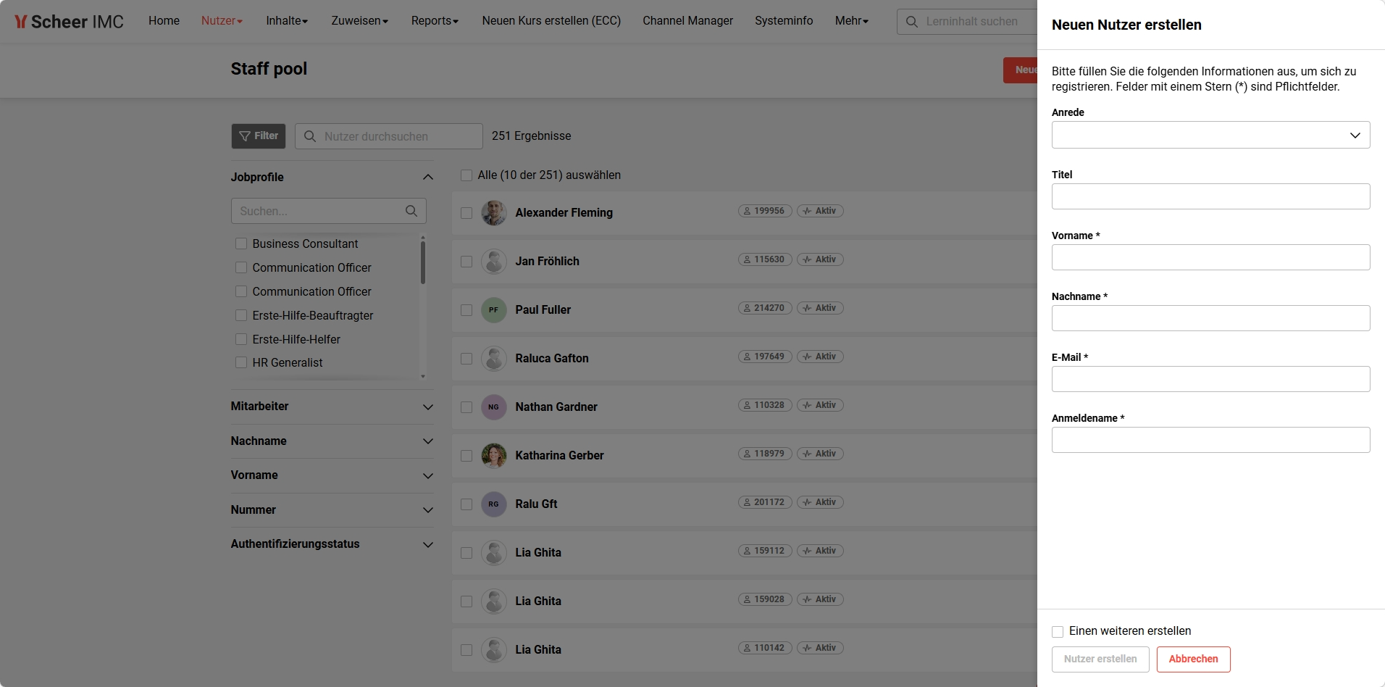
Task: Click the Anmeldename input field
Action: (x=1210, y=440)
